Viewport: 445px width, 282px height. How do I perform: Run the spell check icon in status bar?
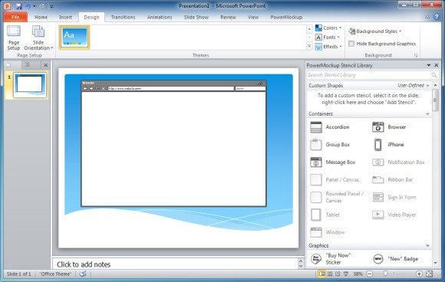click(83, 274)
